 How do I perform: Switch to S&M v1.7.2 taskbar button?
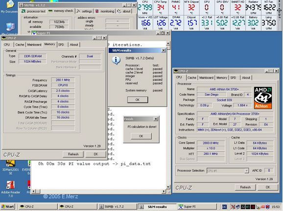118,207
